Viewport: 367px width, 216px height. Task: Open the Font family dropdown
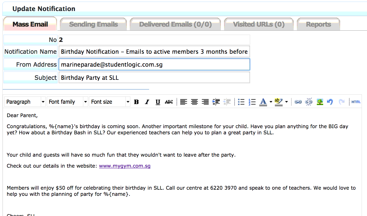67,102
